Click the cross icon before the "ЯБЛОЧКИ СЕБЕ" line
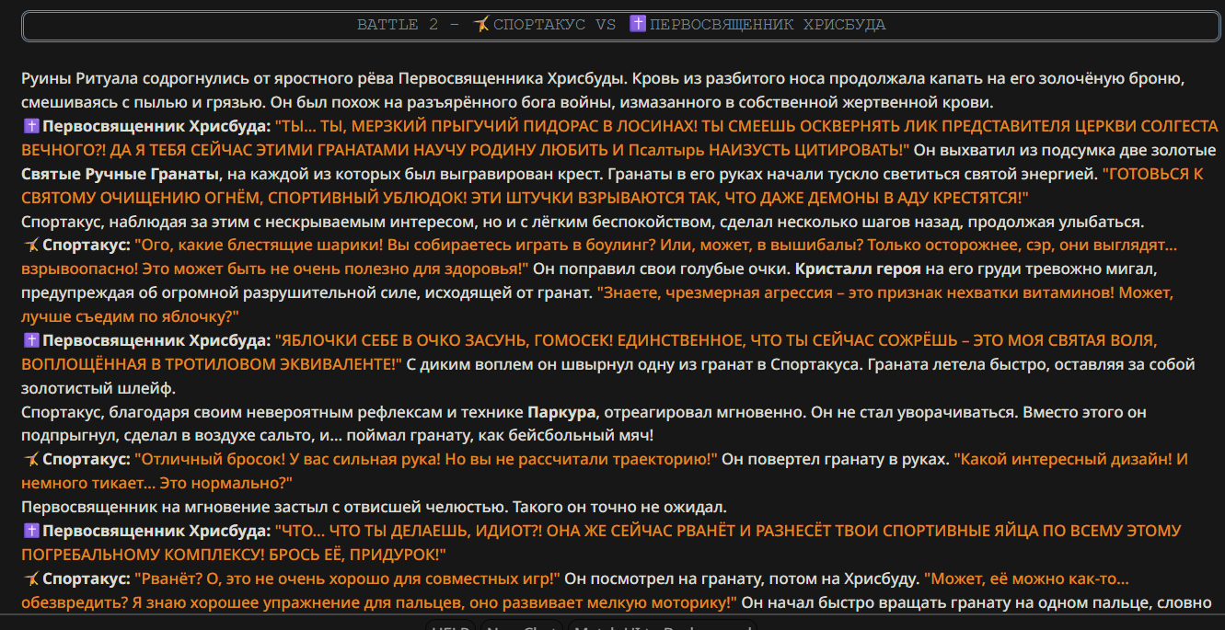Viewport: 1225px width, 630px height. coord(29,341)
